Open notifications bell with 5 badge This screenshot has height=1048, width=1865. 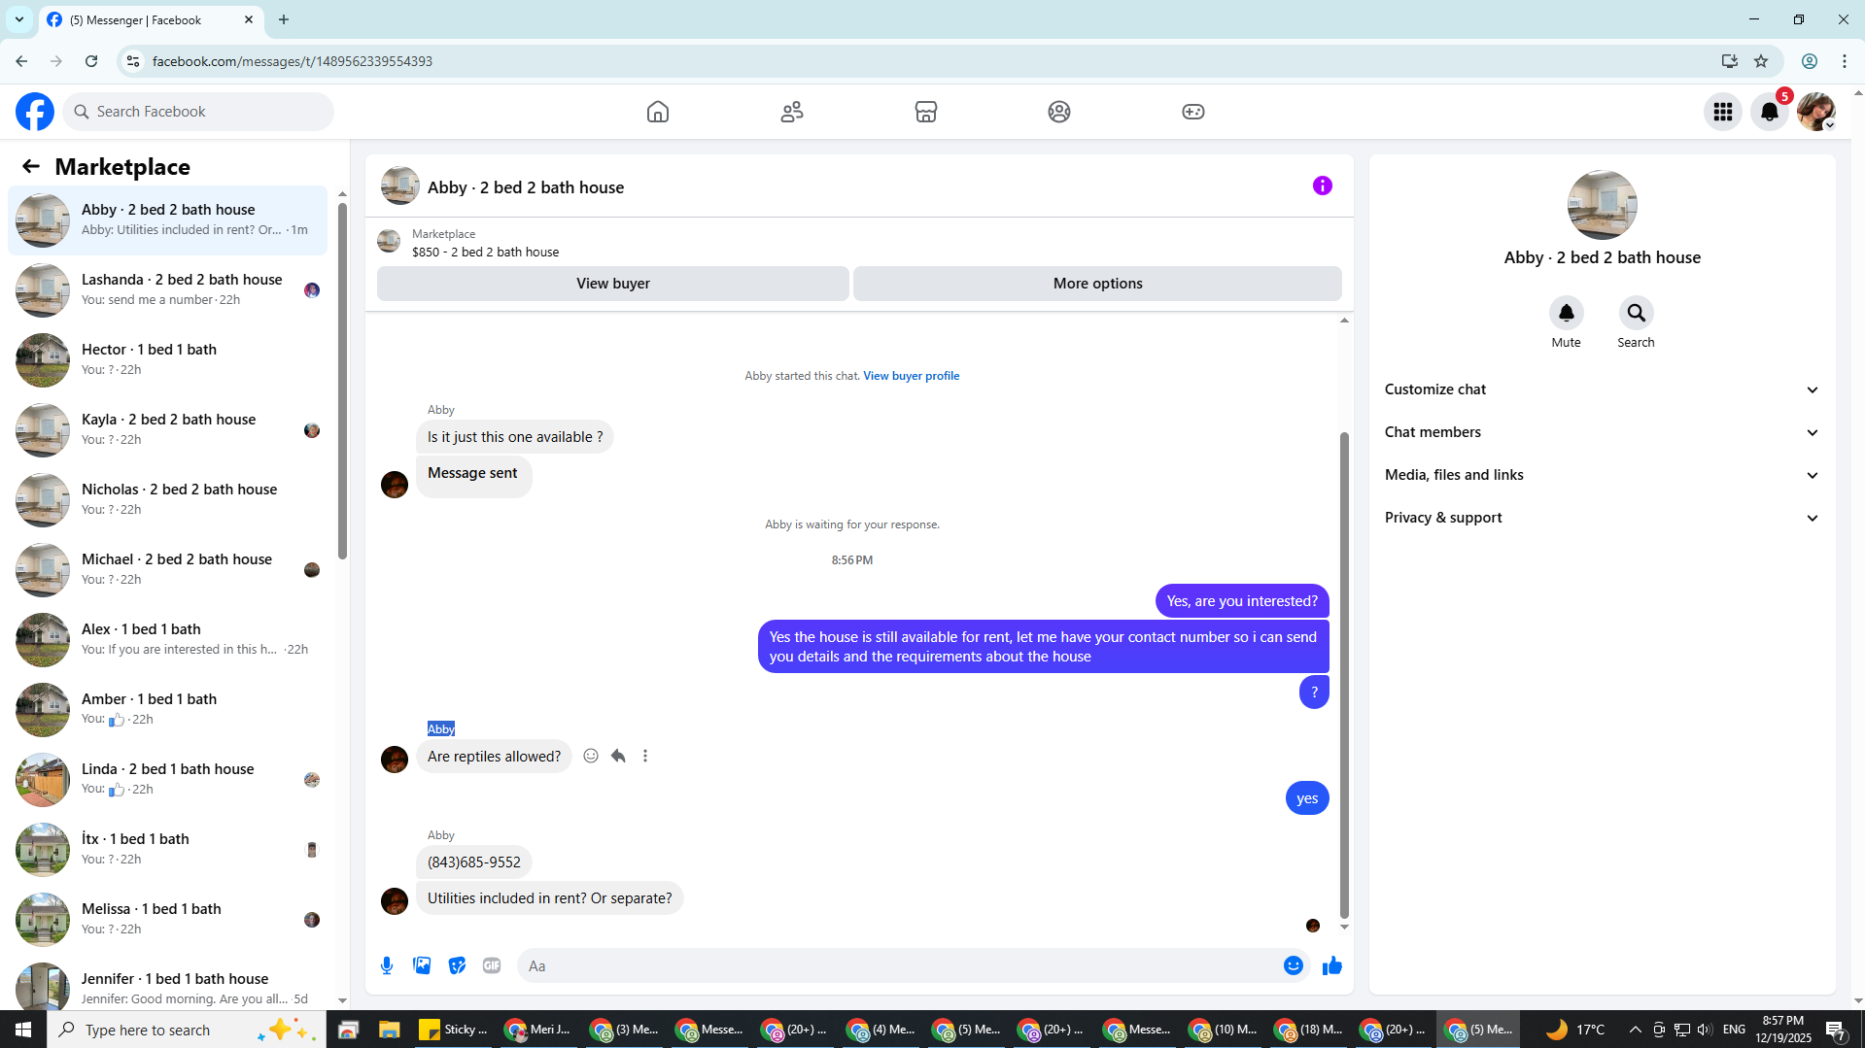1770,112
